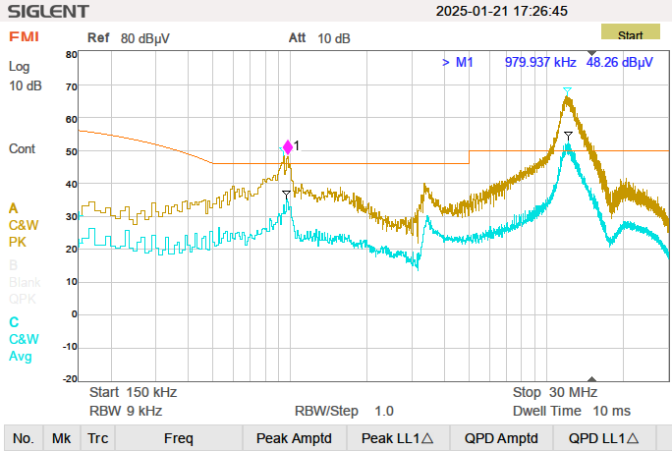Image resolution: width=672 pixels, height=451 pixels.
Task: Click the dark triangle indicator at the top graph edge
Action: (591, 53)
